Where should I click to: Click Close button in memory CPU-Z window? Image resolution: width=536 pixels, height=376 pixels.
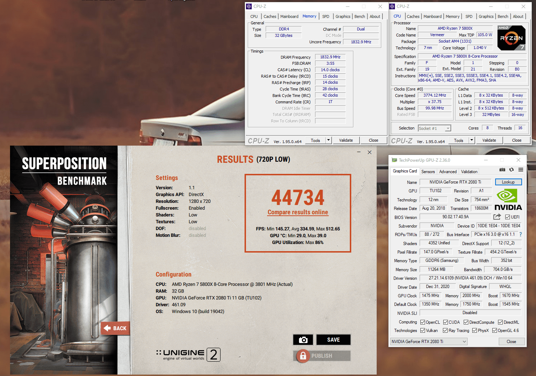point(373,140)
